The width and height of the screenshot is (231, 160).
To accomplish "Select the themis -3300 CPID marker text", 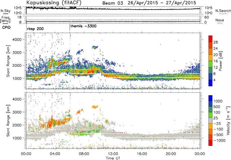I will click(83, 26).
